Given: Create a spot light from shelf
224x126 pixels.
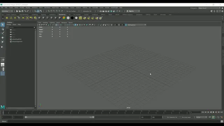Looking at the screenshot, I should [19, 18].
